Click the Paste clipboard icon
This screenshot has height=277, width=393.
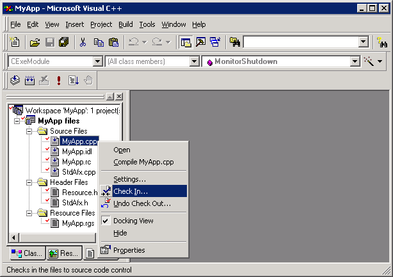pyautogui.click(x=113, y=42)
